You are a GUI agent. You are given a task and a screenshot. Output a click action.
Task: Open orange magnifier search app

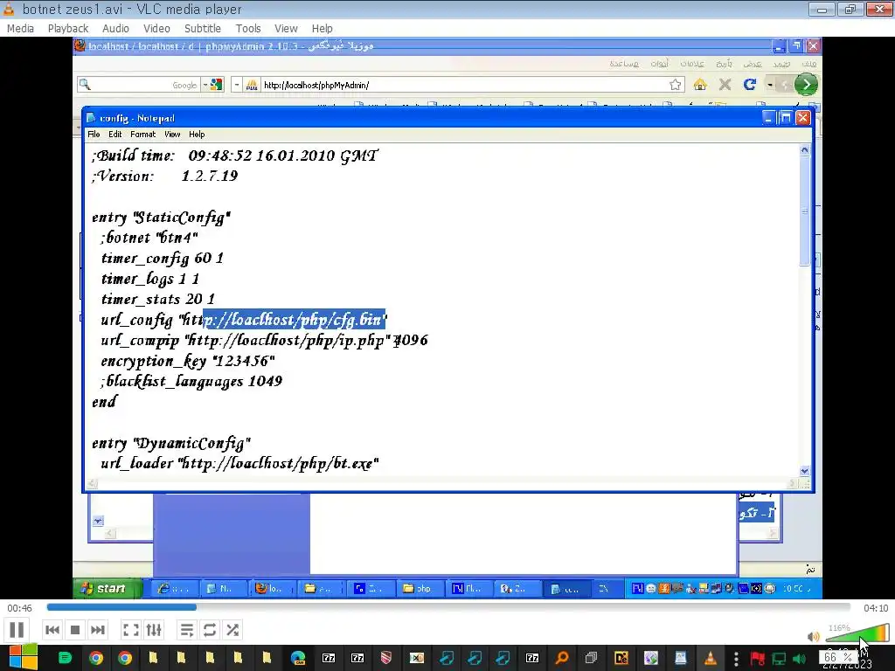pos(562,658)
